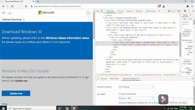Switch to the Console tab in DevTools
The image size is (195, 110).
pos(120,11)
